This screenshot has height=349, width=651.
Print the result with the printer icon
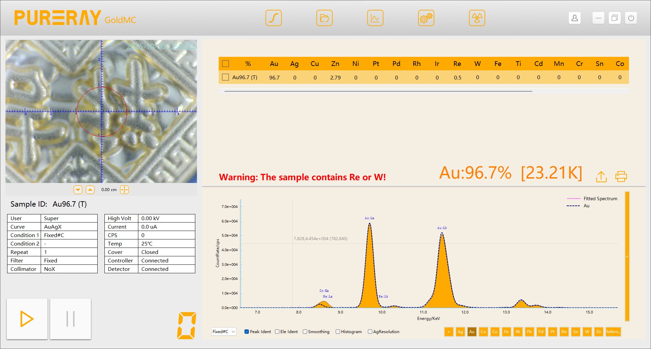point(621,177)
